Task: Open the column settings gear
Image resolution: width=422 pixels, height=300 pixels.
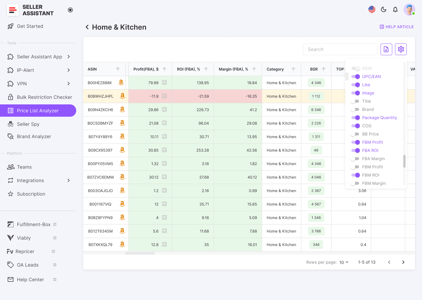Action: click(401, 49)
